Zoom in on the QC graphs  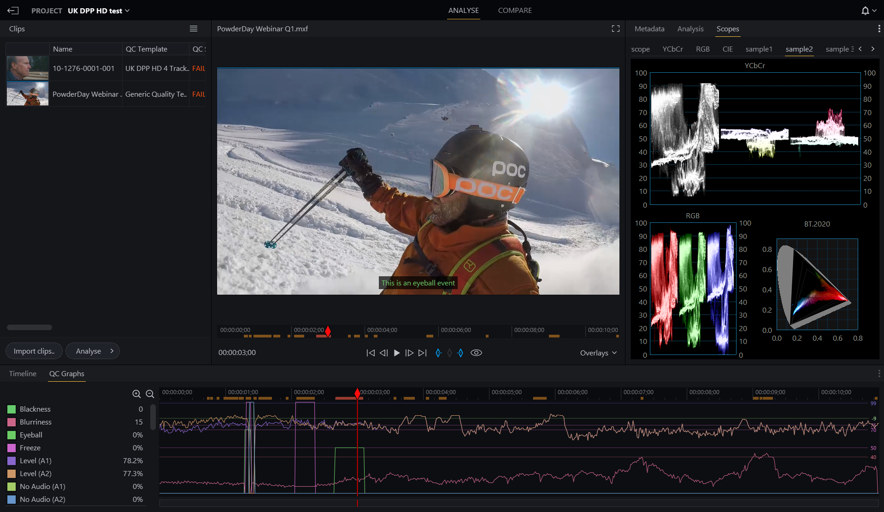coord(136,394)
